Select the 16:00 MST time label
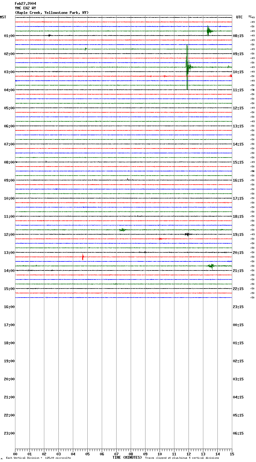 9,307
